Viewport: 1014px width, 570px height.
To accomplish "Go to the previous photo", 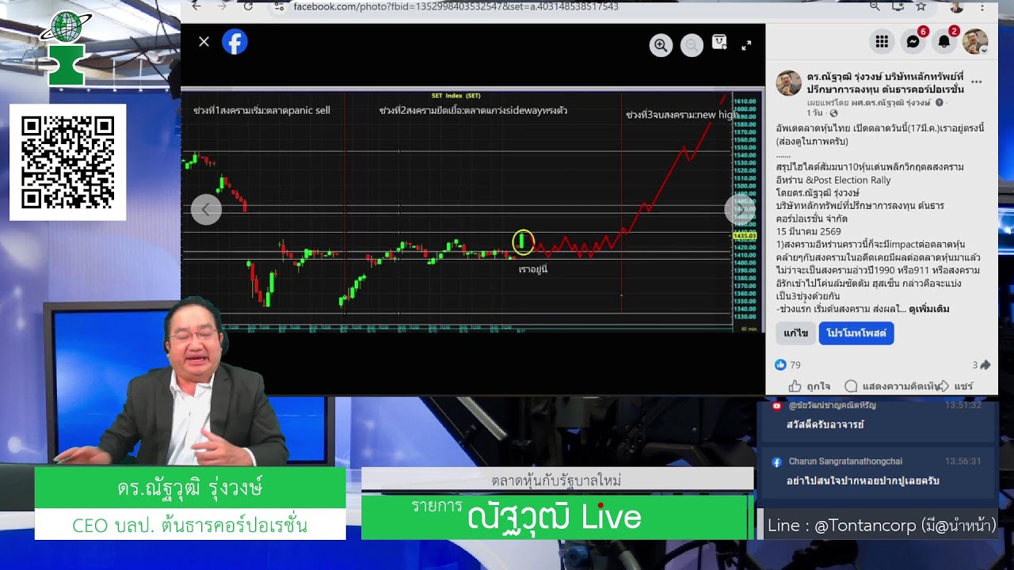I will click(206, 210).
